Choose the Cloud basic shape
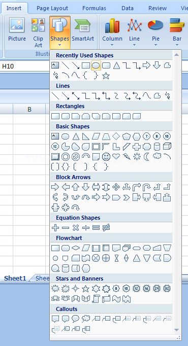The width and height of the screenshot is (188, 346). (157, 156)
